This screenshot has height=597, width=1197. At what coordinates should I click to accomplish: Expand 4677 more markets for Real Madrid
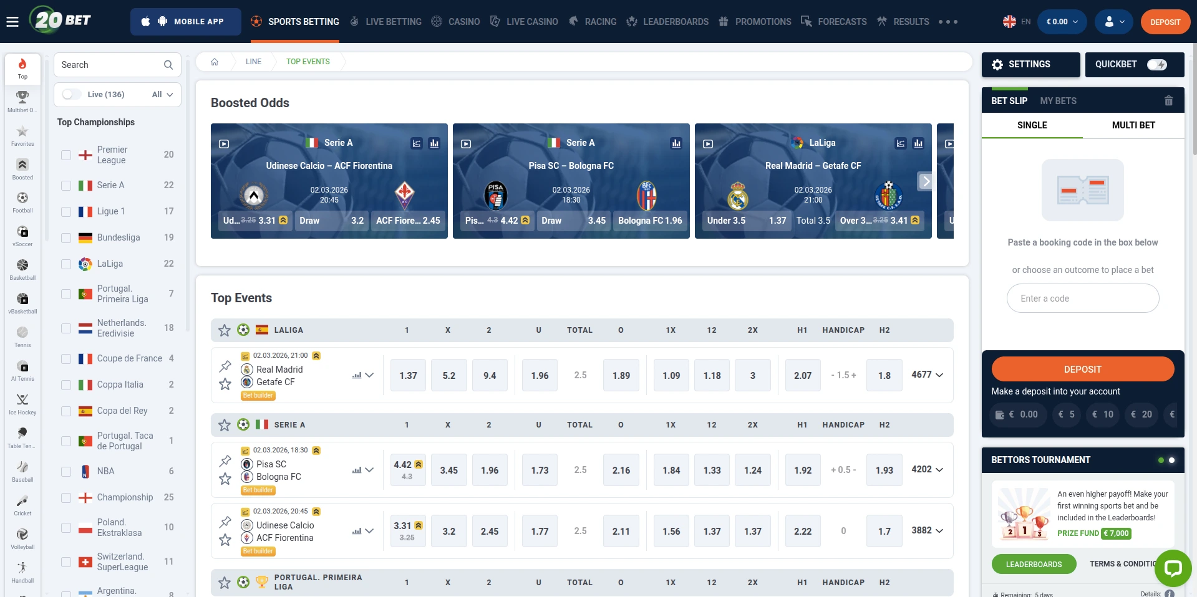pyautogui.click(x=927, y=375)
